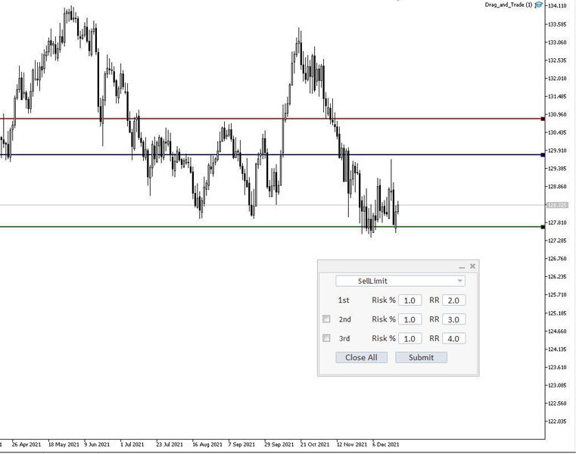This screenshot has width=576, height=454.
Task: Close the trade panel with the X icon
Action: [x=472, y=266]
